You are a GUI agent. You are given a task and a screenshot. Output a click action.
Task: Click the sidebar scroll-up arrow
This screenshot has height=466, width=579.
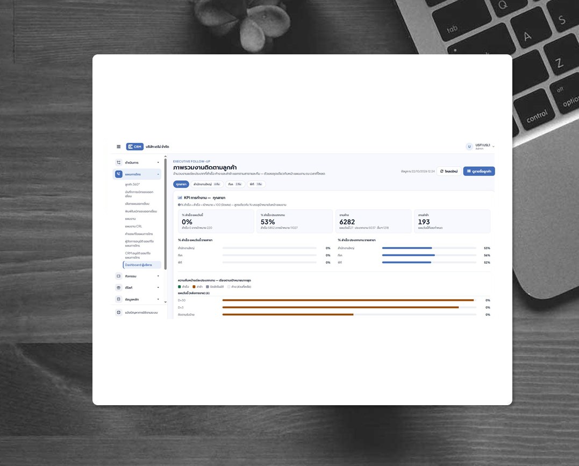tap(166, 157)
